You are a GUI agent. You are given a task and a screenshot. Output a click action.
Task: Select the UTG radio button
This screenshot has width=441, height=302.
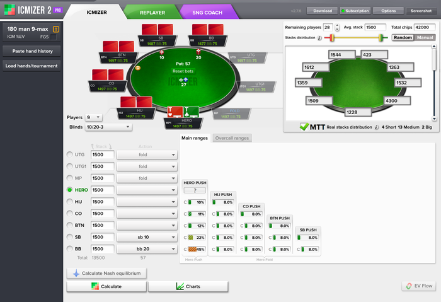(69, 154)
